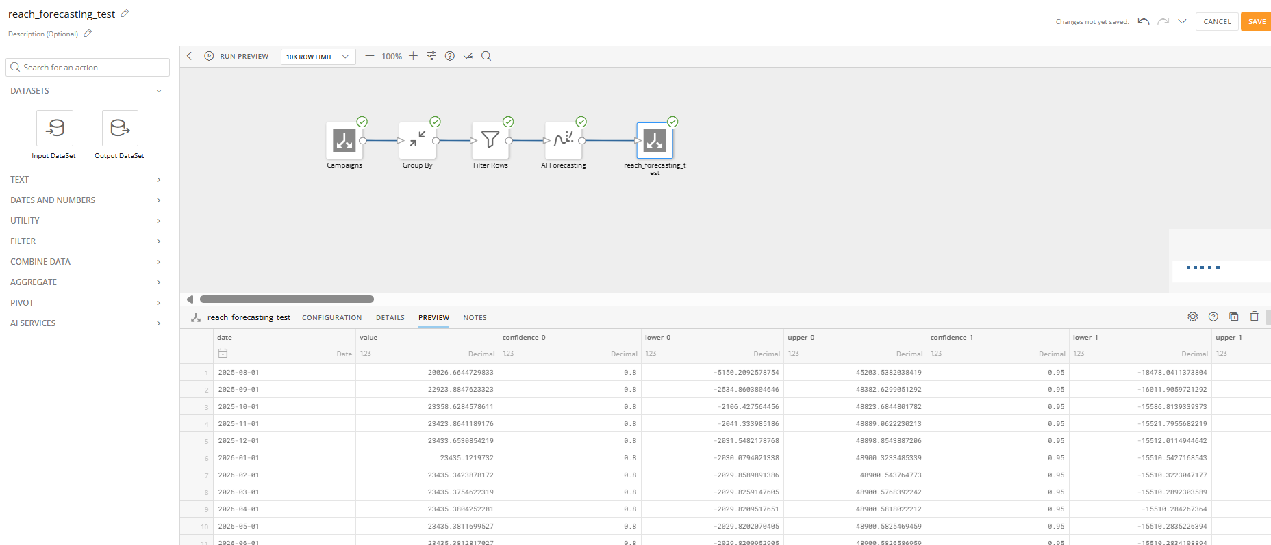
Task: Select the 48823.6844801782 upper_0 cell
Action: 855,407
